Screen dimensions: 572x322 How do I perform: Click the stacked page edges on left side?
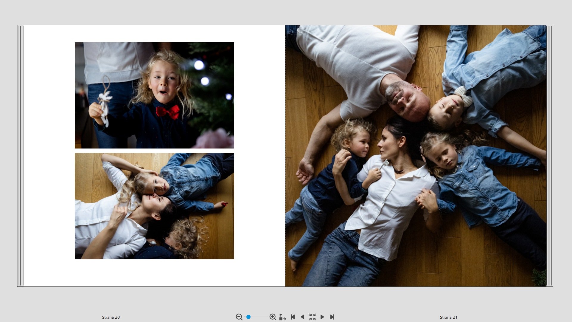[x=21, y=156]
